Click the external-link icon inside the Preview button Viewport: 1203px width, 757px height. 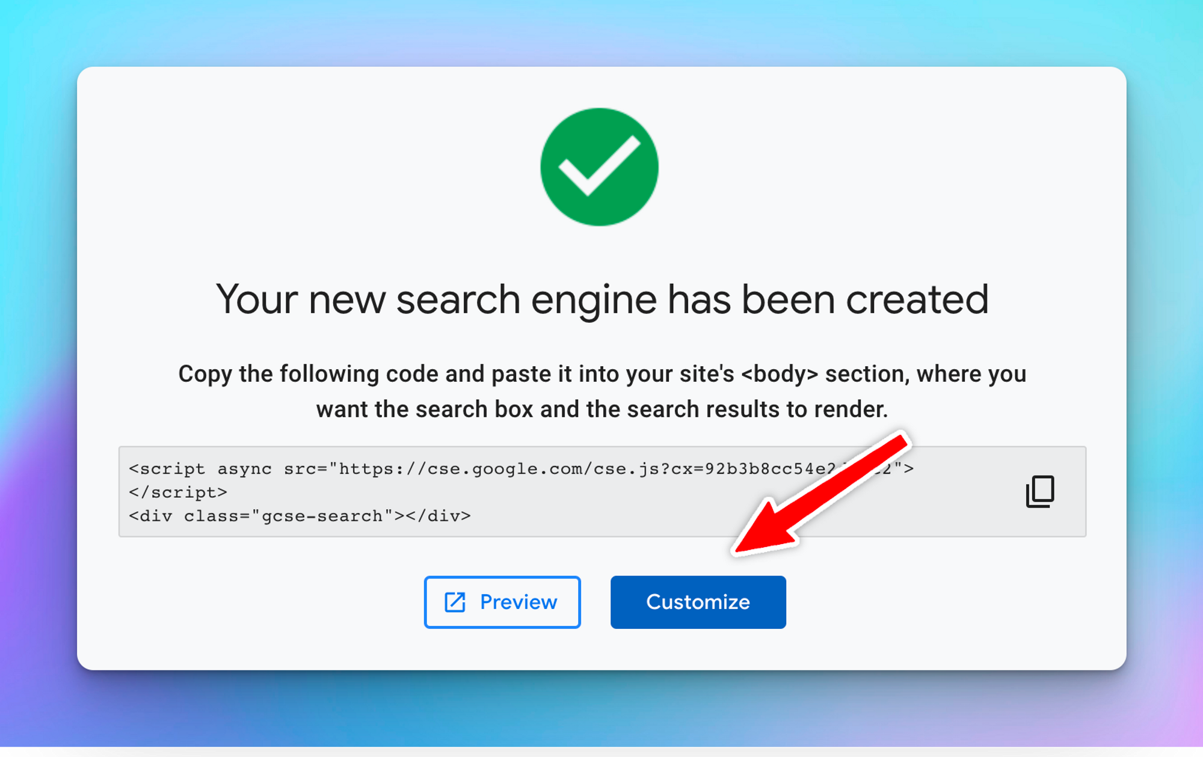(455, 602)
